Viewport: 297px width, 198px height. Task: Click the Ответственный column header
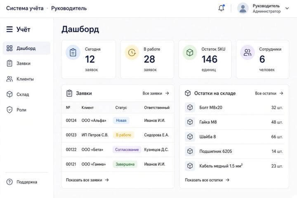(157, 108)
